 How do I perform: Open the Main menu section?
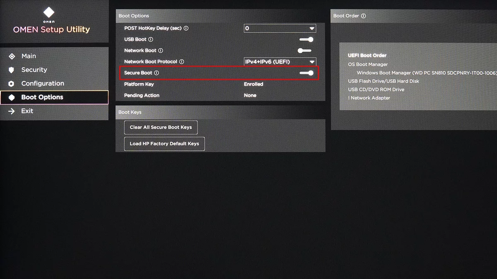point(29,56)
